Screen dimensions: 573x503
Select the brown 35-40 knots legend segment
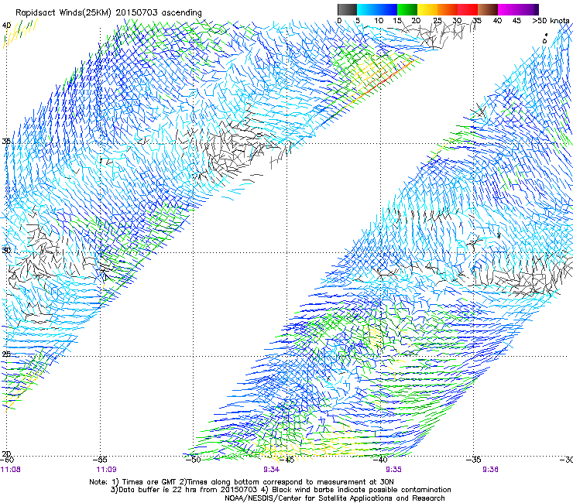pos(488,9)
